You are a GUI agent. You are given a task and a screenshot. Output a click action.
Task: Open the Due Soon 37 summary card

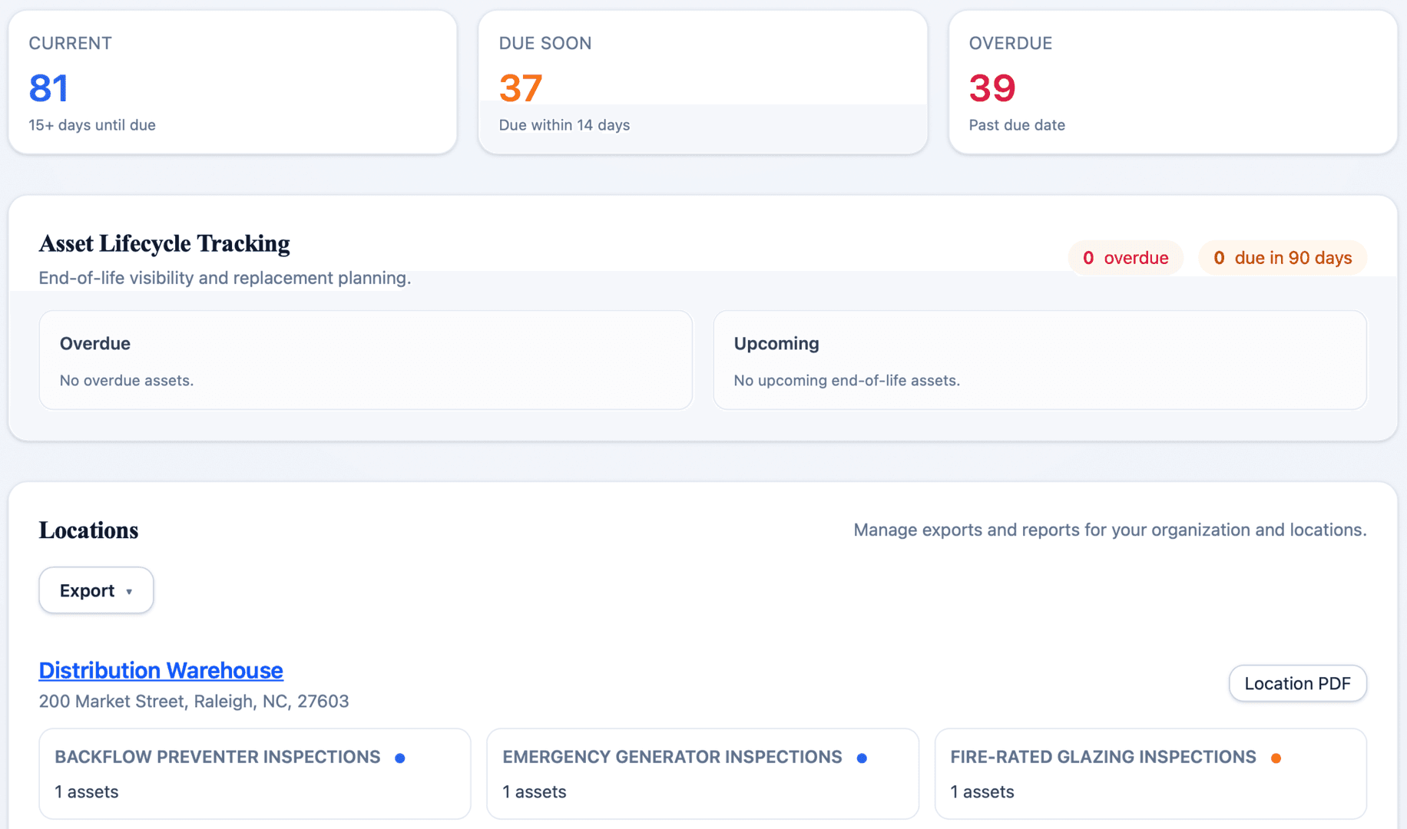pyautogui.click(x=703, y=82)
